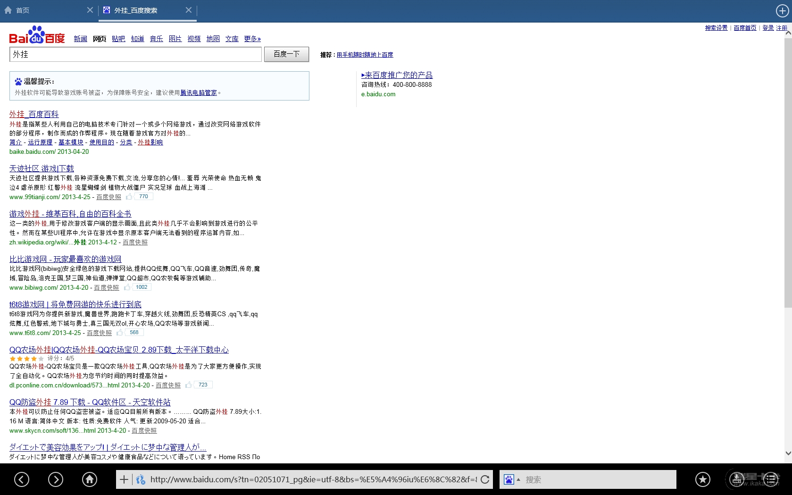
Task: Click the vertical scrollbar thumb
Action: [x=788, y=172]
